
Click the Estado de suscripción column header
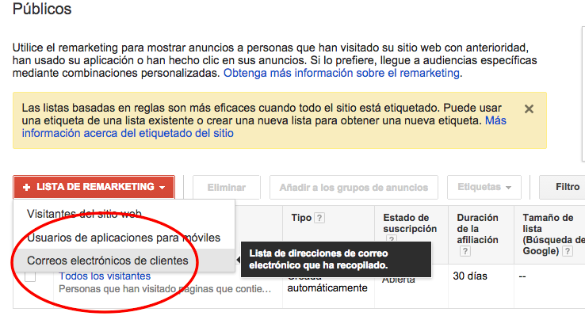pos(410,223)
